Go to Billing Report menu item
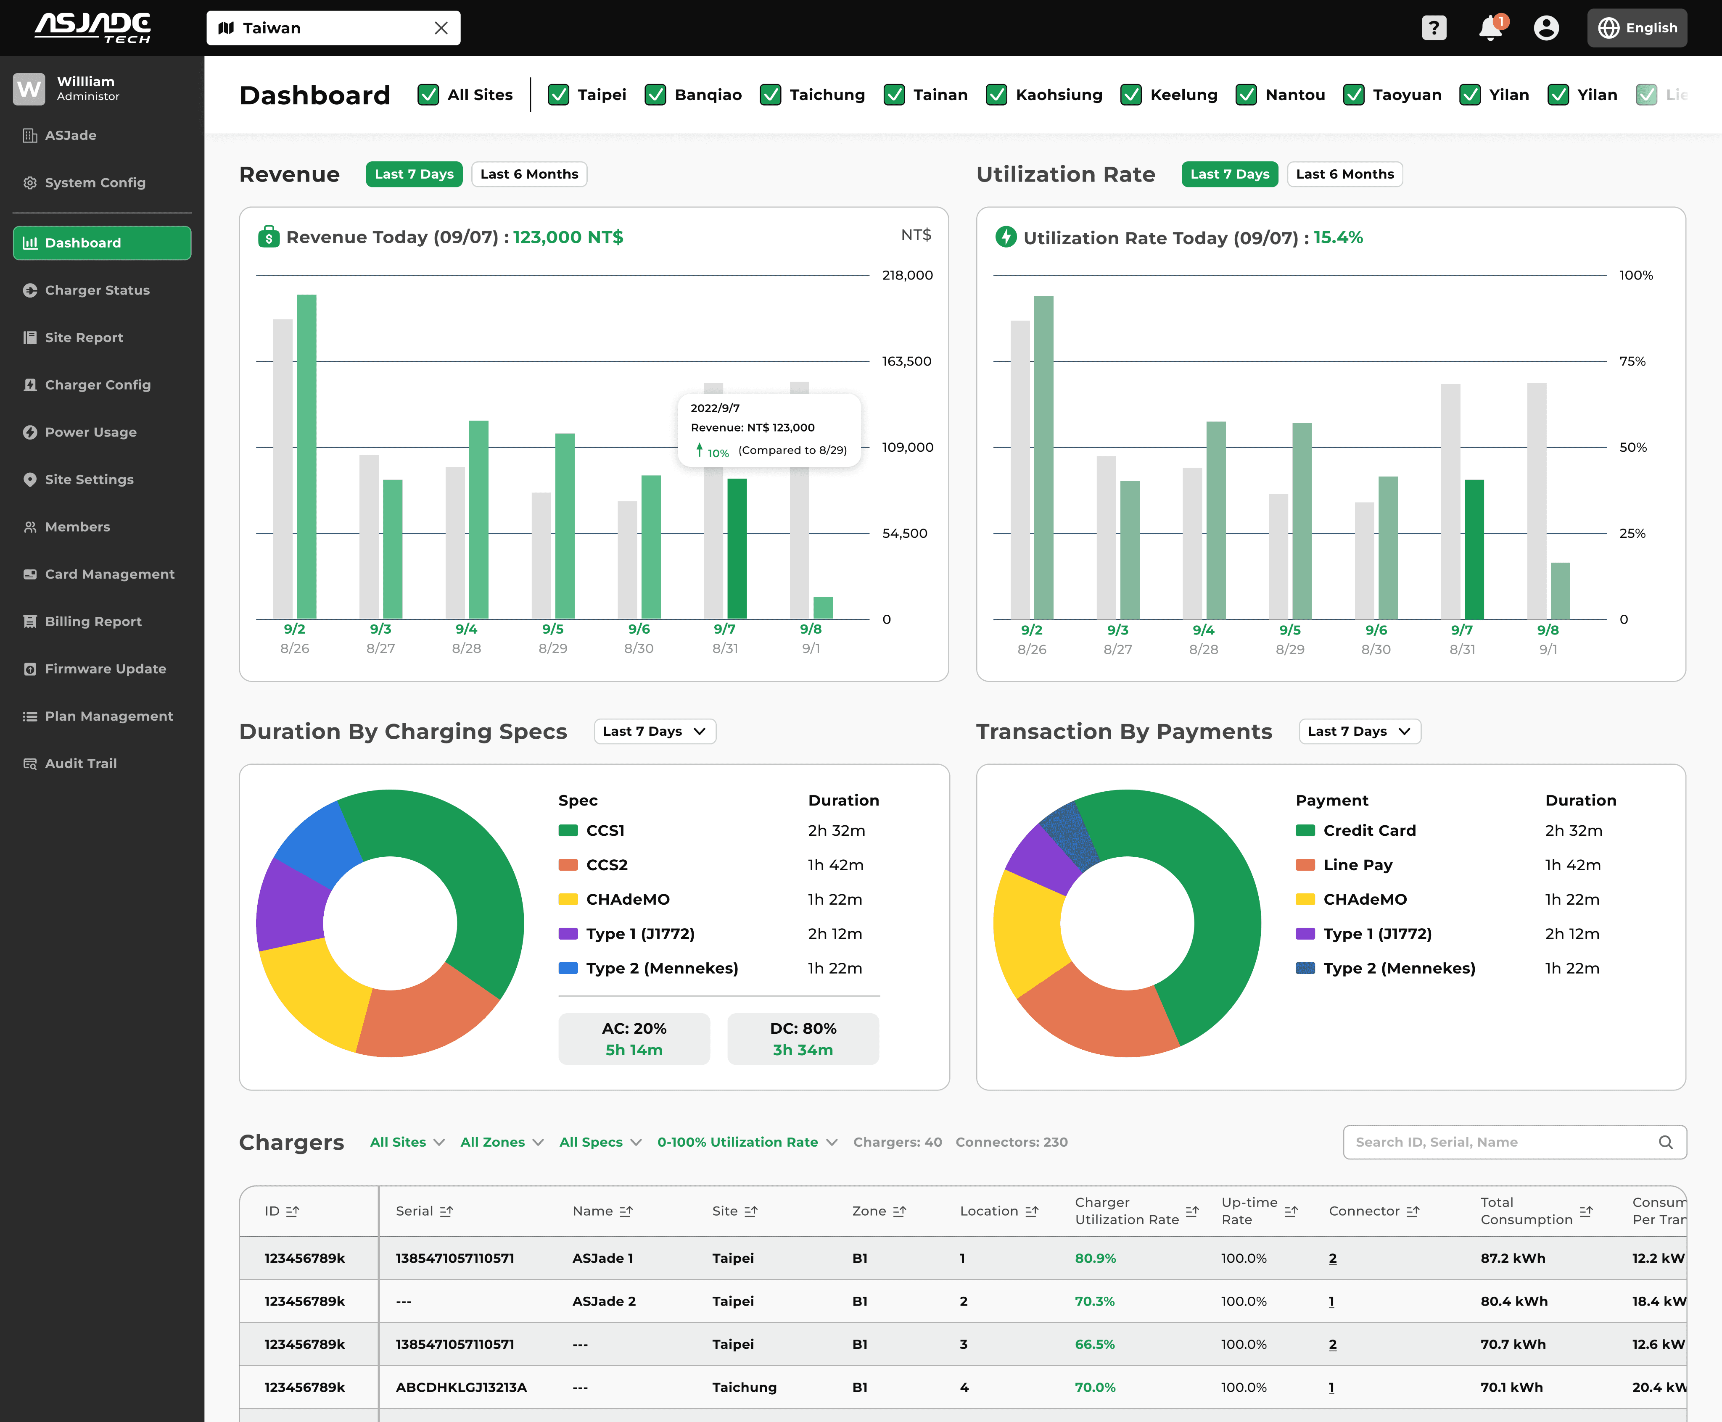 pyautogui.click(x=92, y=622)
